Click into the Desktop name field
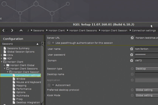The width and height of the screenshot is (158, 105). (146, 74)
